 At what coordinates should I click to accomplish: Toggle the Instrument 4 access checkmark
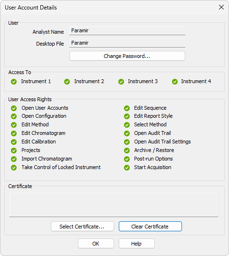[175, 82]
